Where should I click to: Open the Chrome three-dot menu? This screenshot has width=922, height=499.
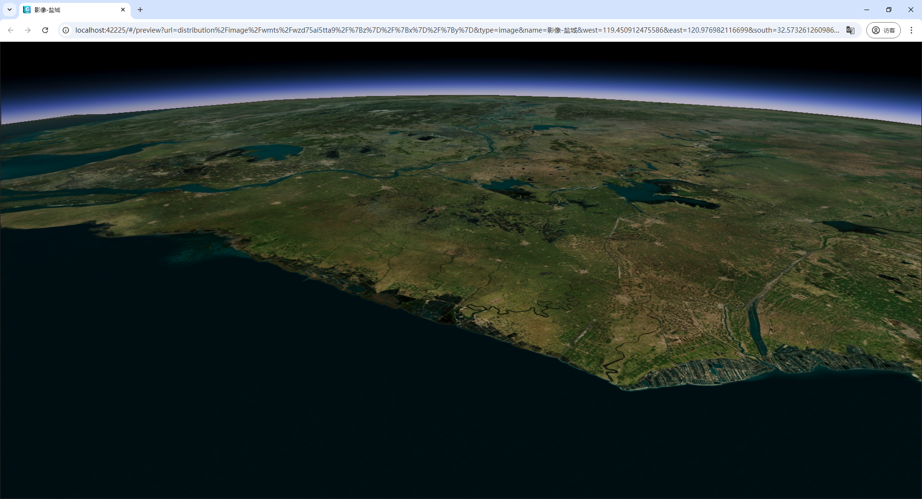tap(911, 30)
